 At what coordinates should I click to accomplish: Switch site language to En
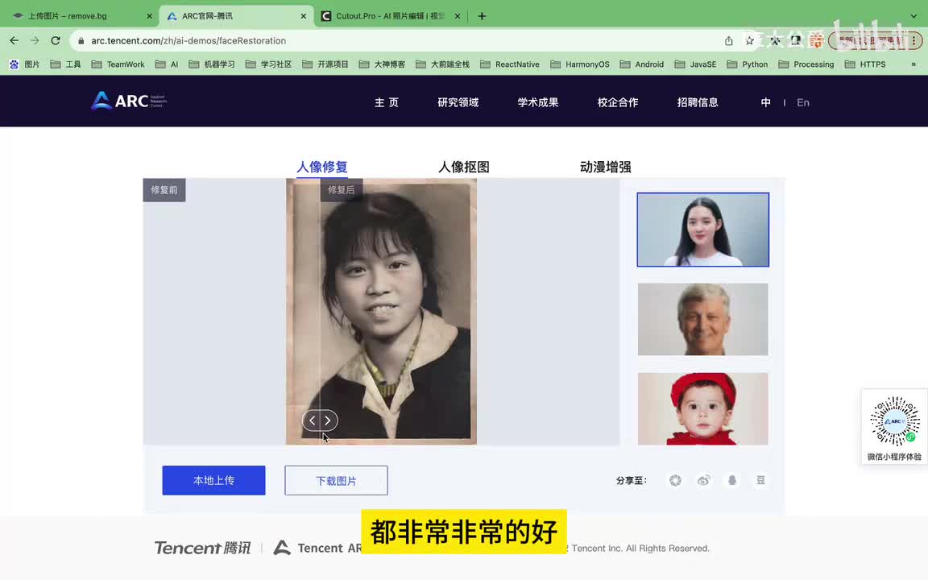[802, 102]
